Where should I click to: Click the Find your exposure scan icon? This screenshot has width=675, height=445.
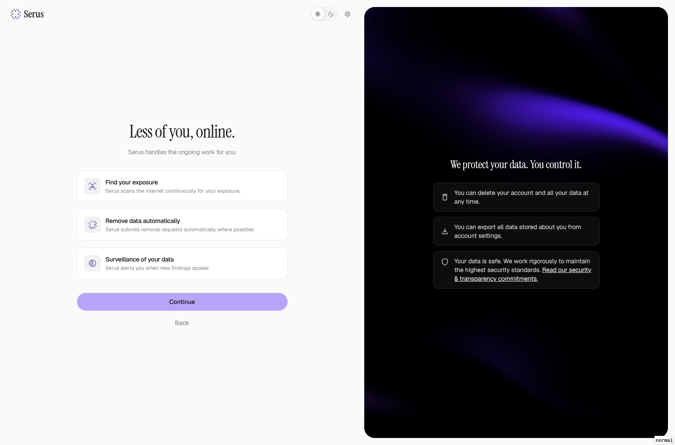coord(92,186)
